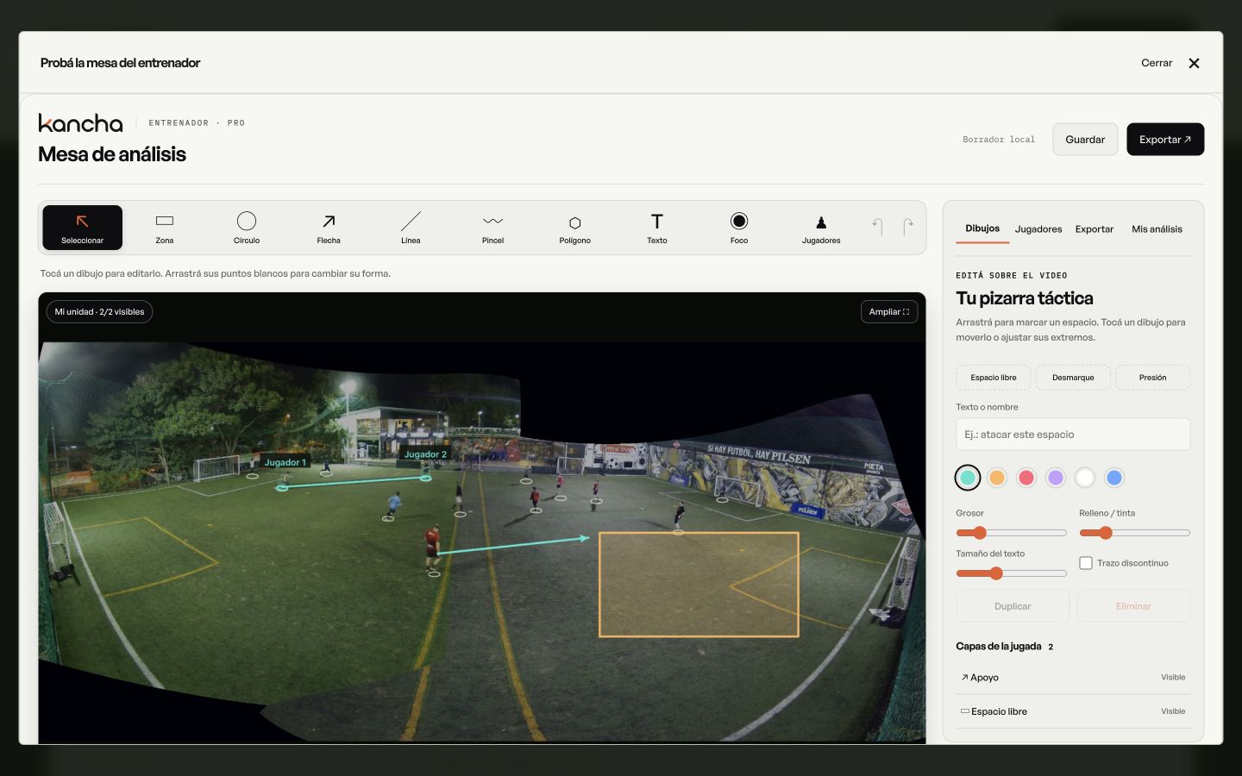Select the white color swatch
Screen dimensions: 1242x776
pyautogui.click(x=1085, y=478)
